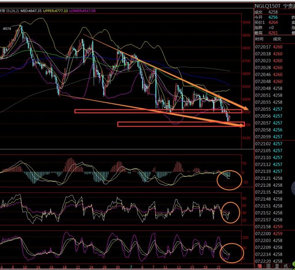Image resolution: width=295 pixels, height=270 pixels.
Task: Select the 07:20:28 trade row
Action: [269, 68]
